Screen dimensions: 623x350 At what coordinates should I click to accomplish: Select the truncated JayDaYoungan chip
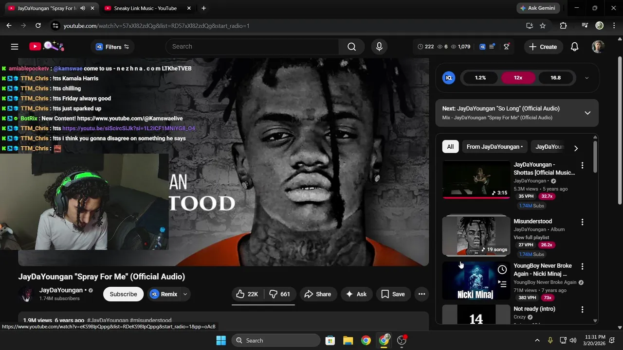[x=550, y=147]
